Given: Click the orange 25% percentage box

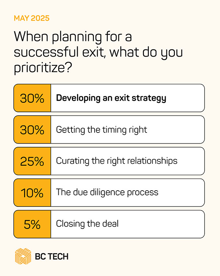Looking at the screenshot, I should point(32,161).
